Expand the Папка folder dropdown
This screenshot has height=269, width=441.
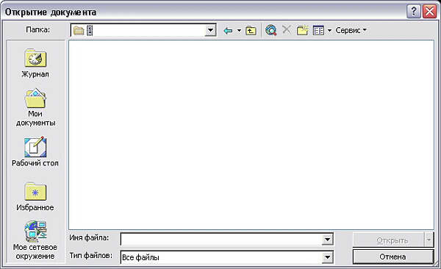click(x=210, y=30)
